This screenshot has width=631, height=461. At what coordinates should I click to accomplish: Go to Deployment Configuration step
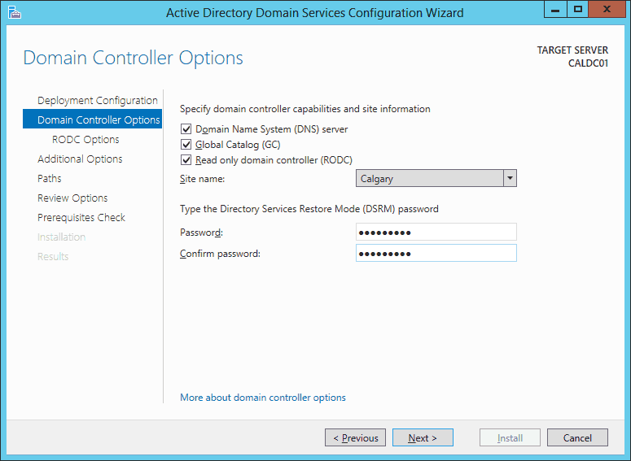98,100
